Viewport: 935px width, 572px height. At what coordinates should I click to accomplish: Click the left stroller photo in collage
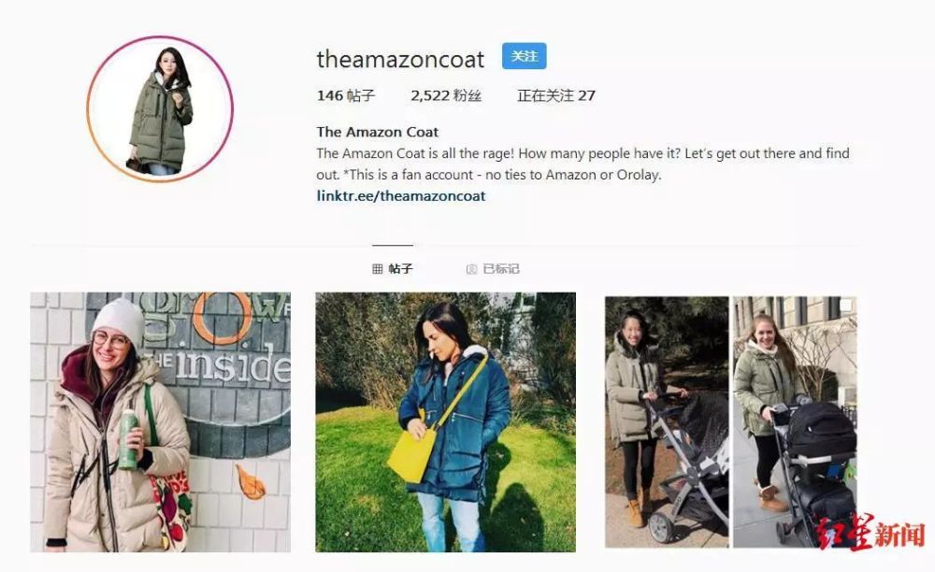pos(667,422)
